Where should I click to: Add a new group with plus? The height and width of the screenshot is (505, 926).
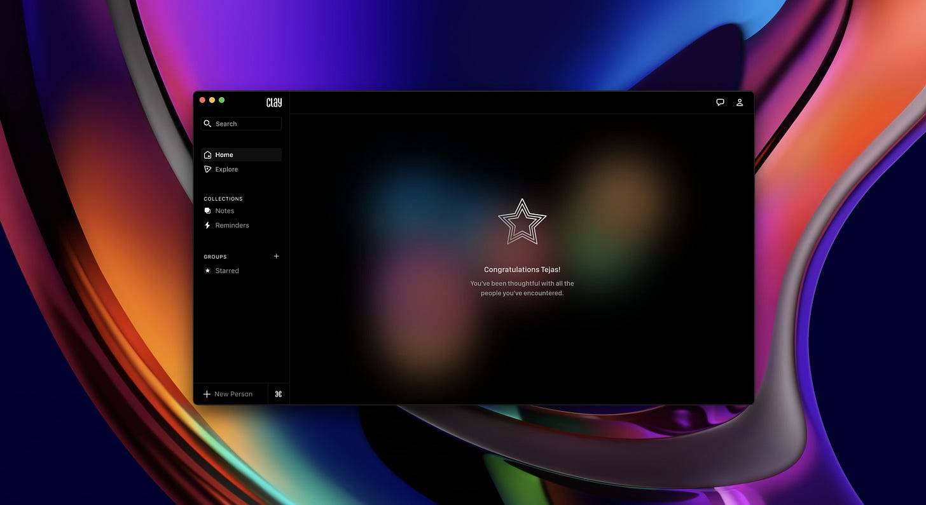[276, 256]
